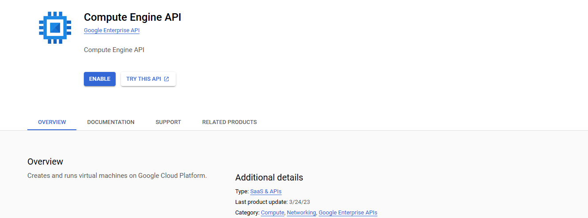This screenshot has height=218, width=588.
Task: Click the gray Compute Engine API subtitle text
Action: pyautogui.click(x=114, y=50)
